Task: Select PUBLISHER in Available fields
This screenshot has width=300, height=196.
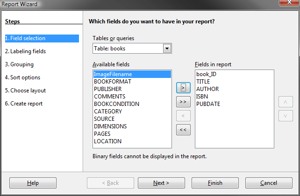Action: (x=107, y=89)
